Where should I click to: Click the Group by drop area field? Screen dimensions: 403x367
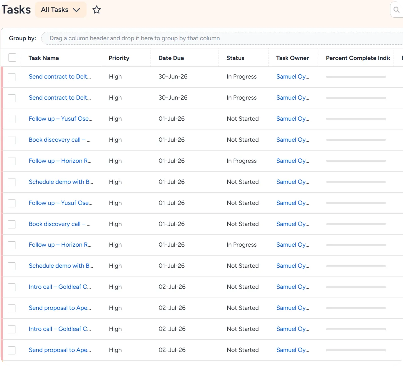(222, 38)
